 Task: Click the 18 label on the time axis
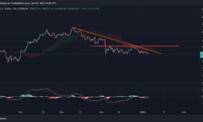[x=43, y=112]
